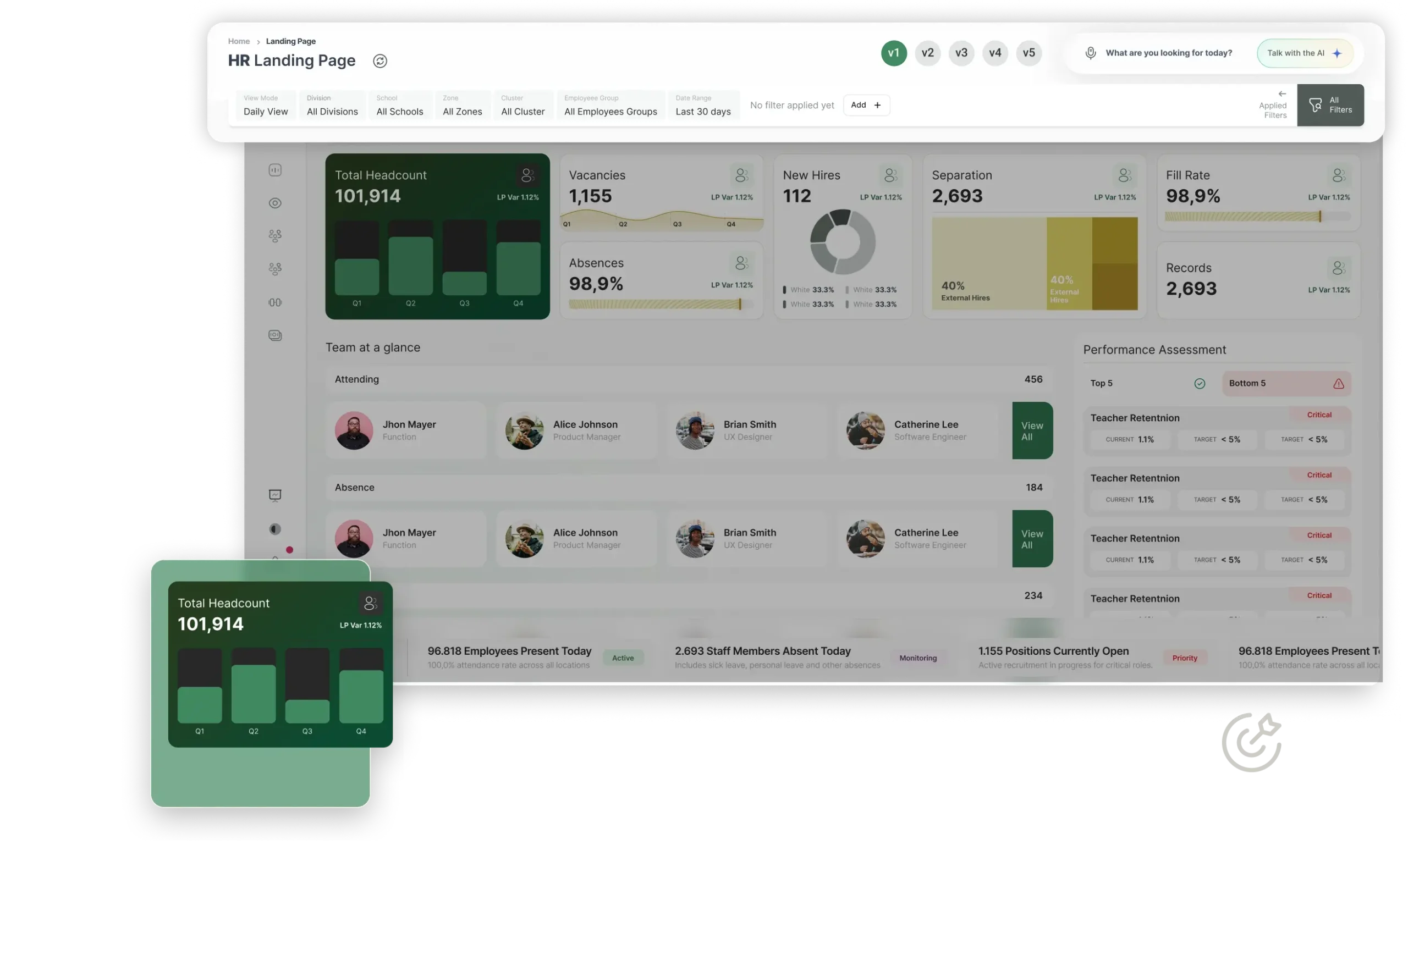The width and height of the screenshot is (1408, 972).
Task: Click the refresh icon beside HR Landing Page
Action: pyautogui.click(x=380, y=61)
